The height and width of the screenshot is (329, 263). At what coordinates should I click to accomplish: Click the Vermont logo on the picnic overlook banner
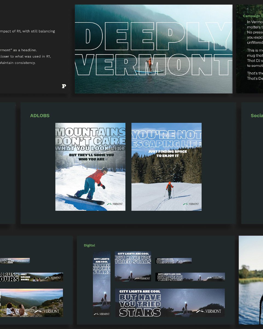(47, 311)
